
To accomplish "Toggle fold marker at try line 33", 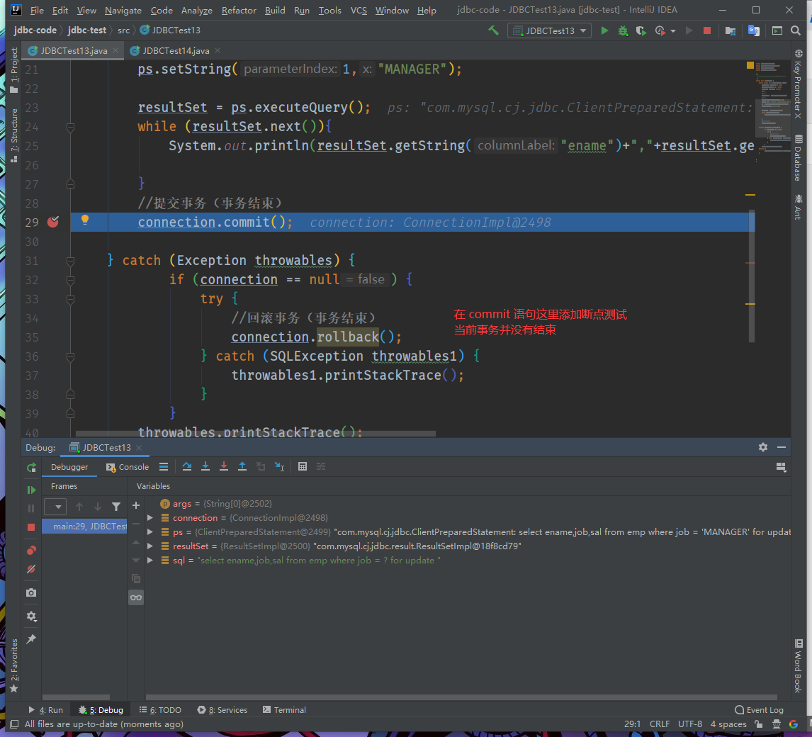I will coord(70,299).
